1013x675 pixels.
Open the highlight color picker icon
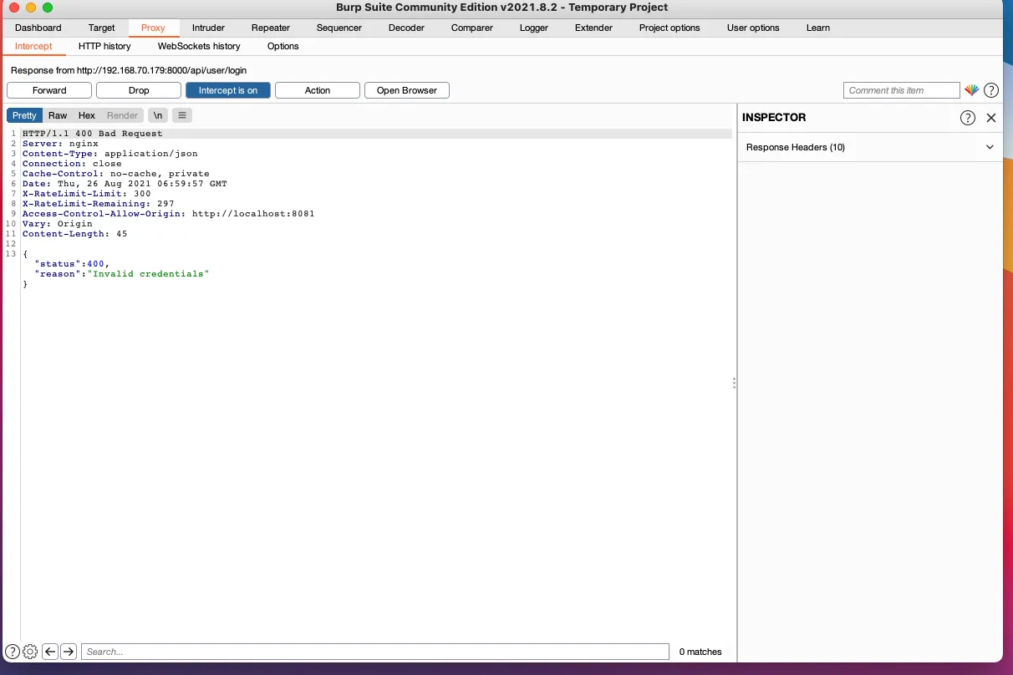point(971,90)
